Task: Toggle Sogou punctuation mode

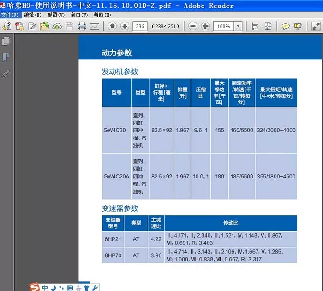Action: click(61, 288)
